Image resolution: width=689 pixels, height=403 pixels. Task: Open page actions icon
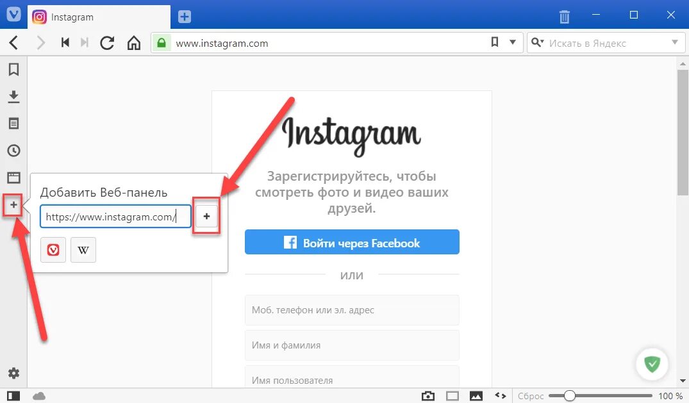pos(501,395)
